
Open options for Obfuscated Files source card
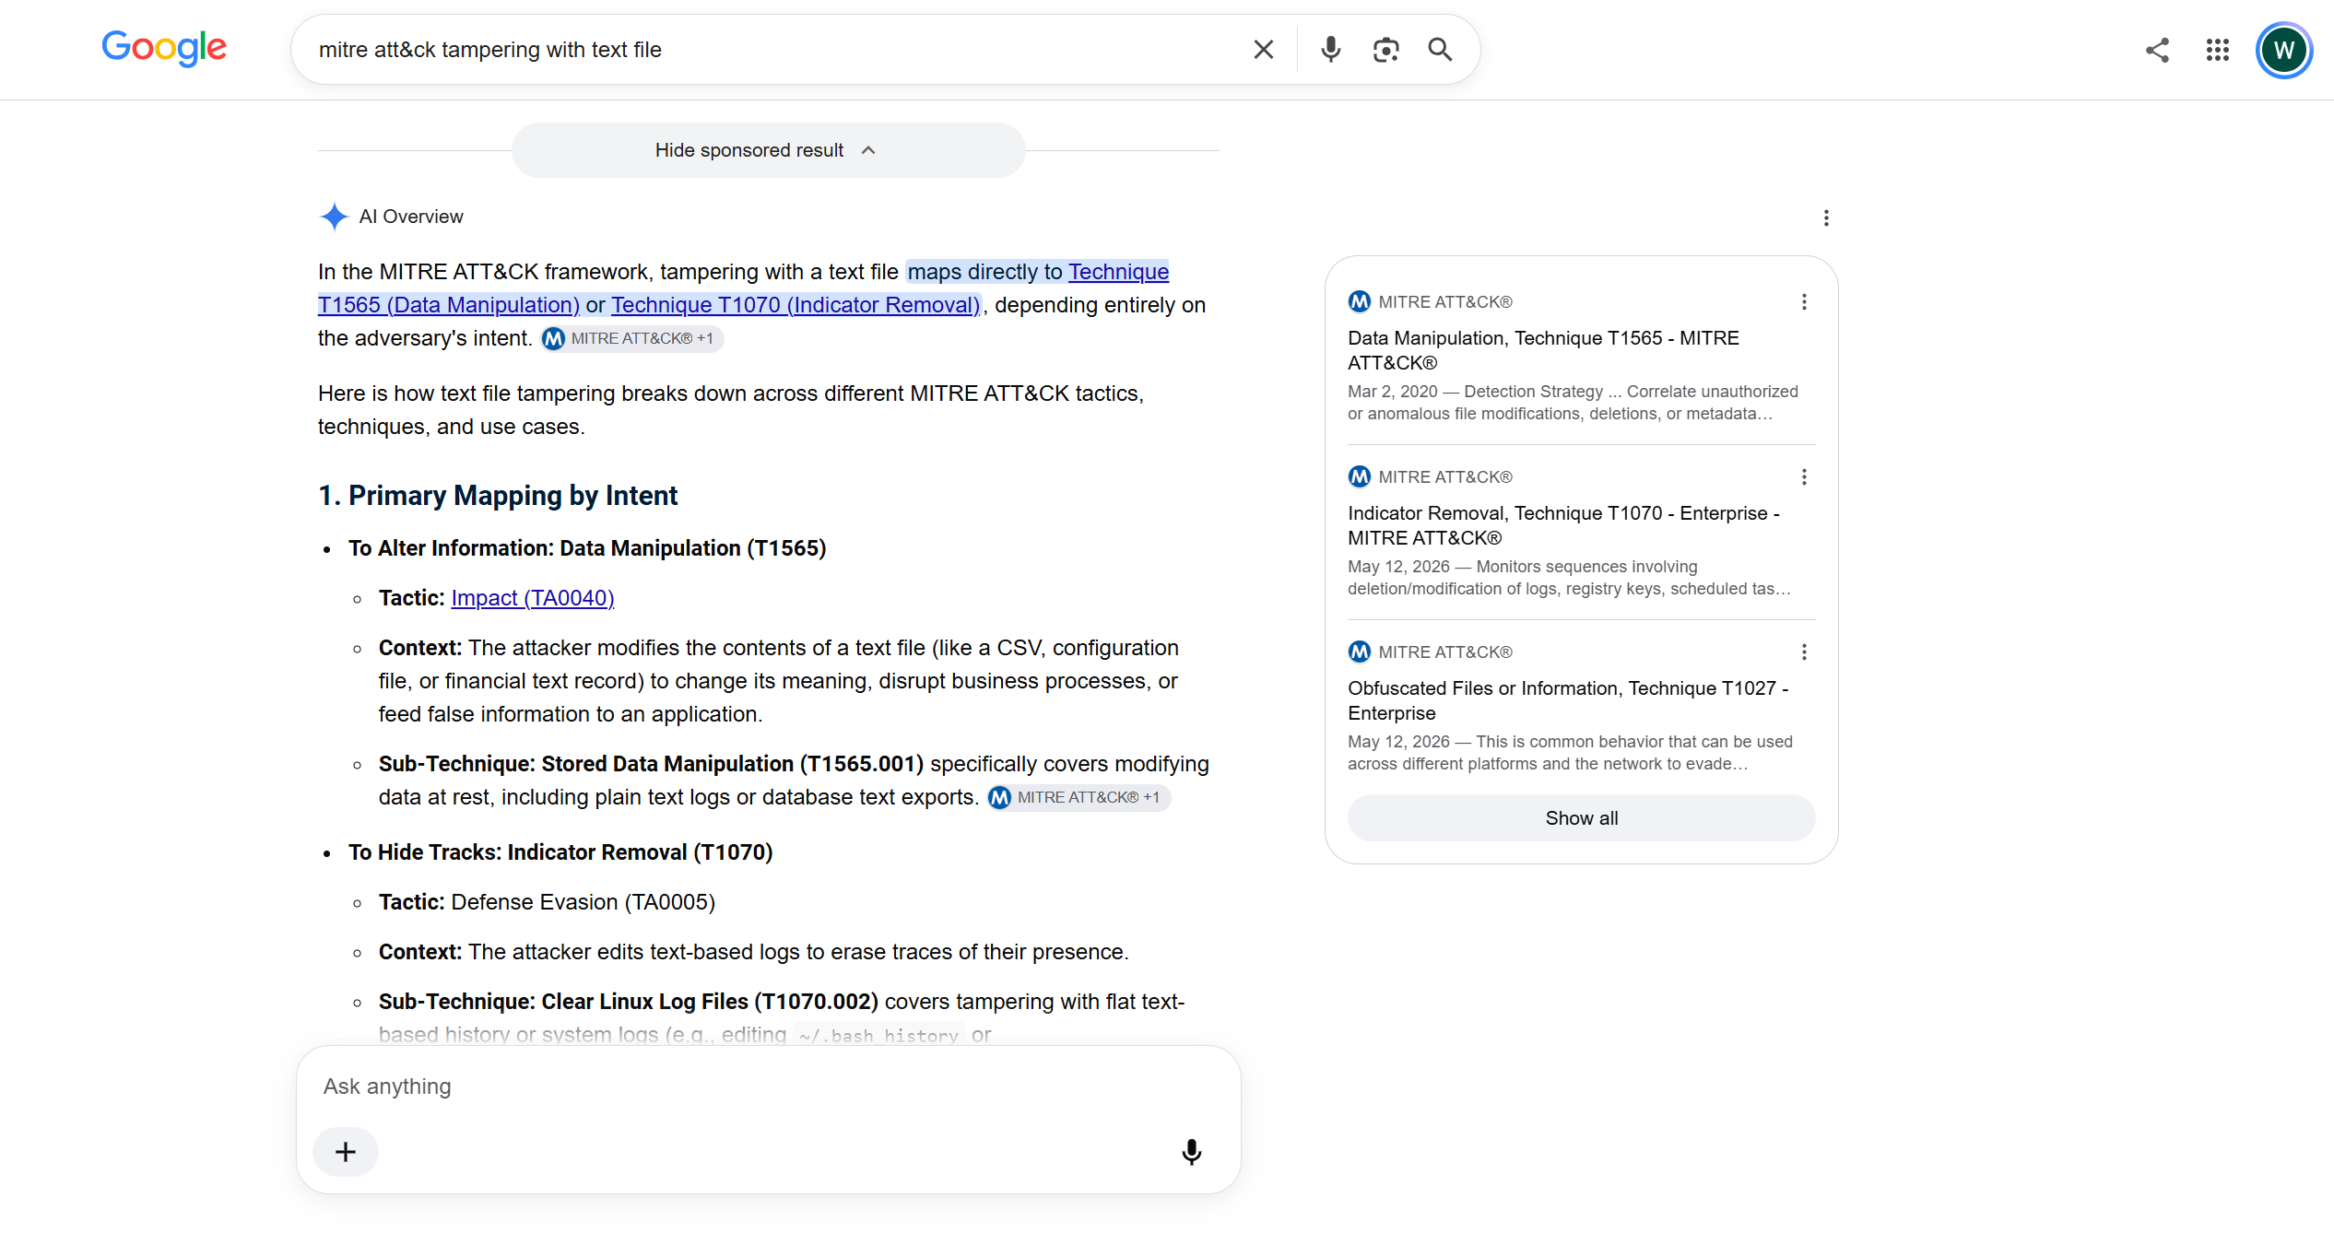pyautogui.click(x=1804, y=652)
